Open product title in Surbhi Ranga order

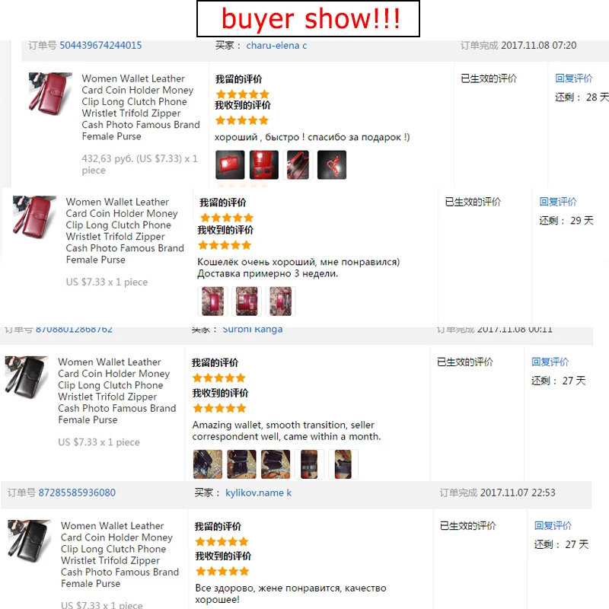[x=116, y=391]
